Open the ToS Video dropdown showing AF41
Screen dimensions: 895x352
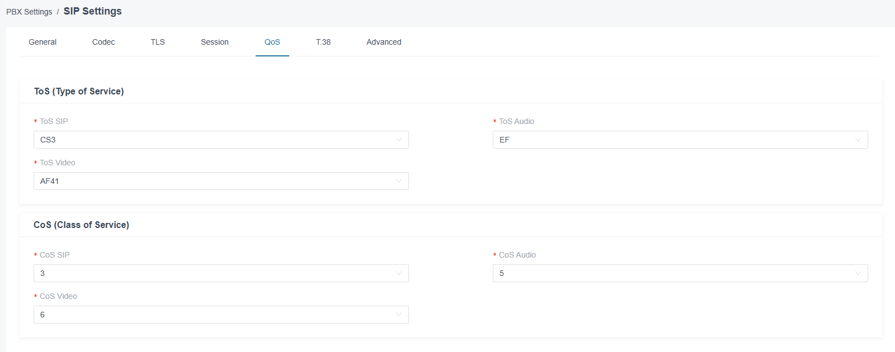tap(221, 181)
